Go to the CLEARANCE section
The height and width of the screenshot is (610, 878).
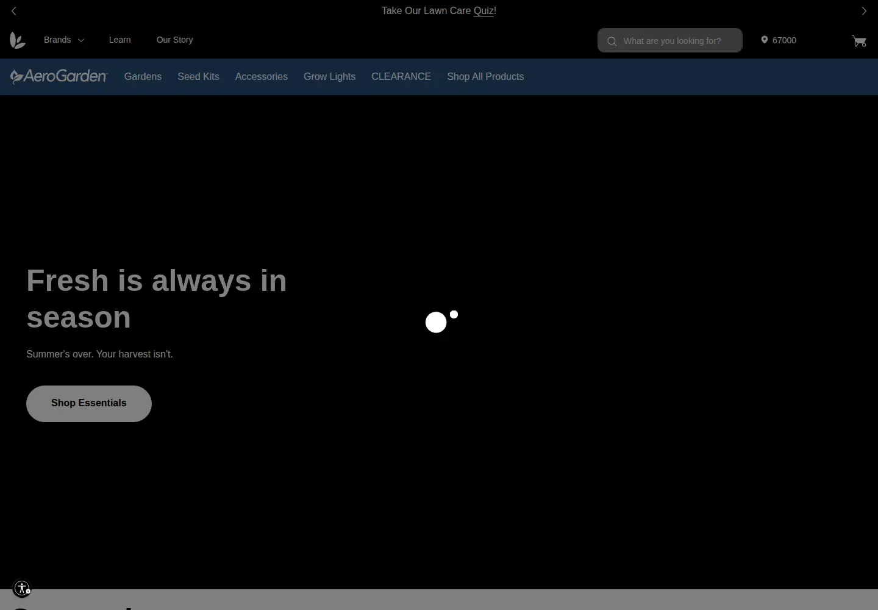401,76
